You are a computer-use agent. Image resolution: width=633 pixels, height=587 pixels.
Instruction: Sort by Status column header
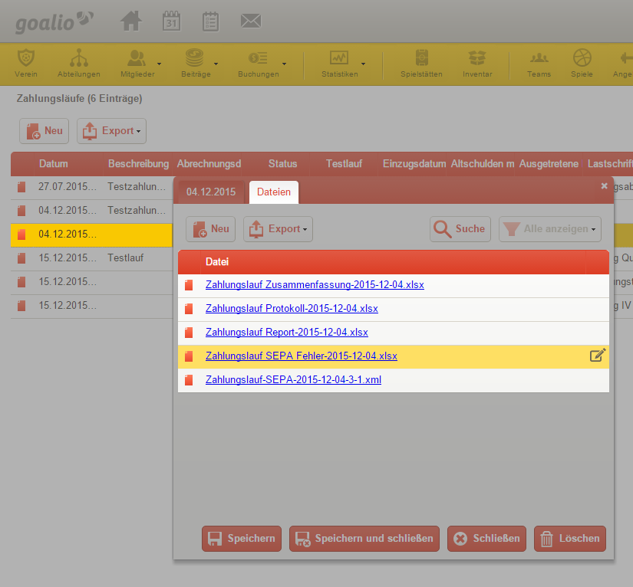pos(282,164)
